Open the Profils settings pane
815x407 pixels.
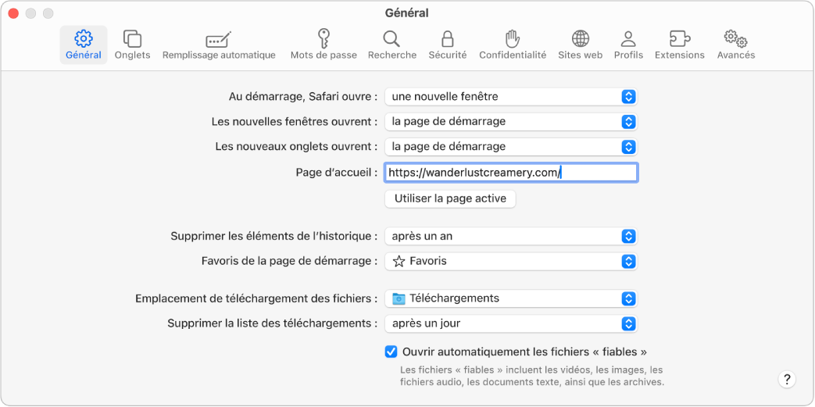(628, 45)
